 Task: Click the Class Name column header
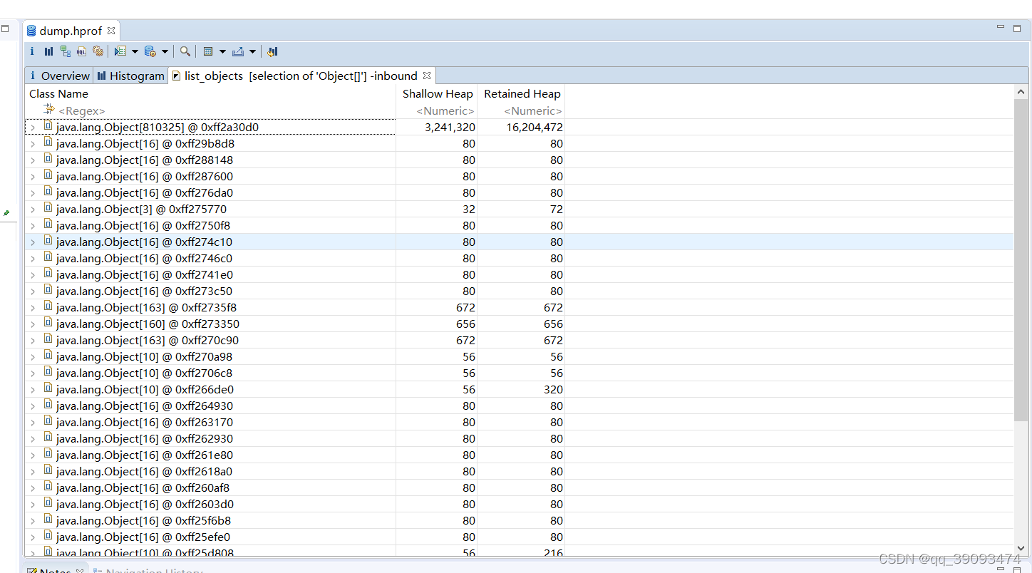tap(210, 93)
